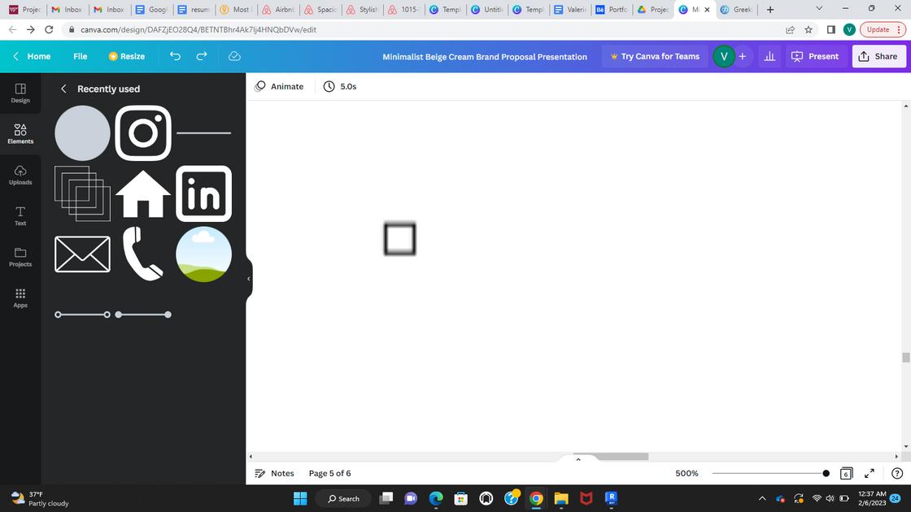Enter fullscreen mode

870,473
